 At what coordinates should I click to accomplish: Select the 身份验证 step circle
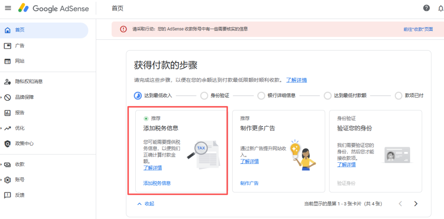(204, 96)
